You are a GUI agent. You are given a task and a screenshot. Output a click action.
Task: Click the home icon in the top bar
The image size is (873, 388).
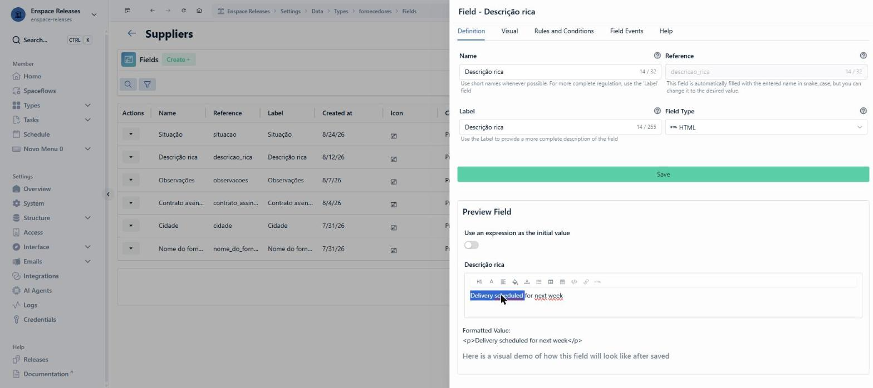coord(199,11)
